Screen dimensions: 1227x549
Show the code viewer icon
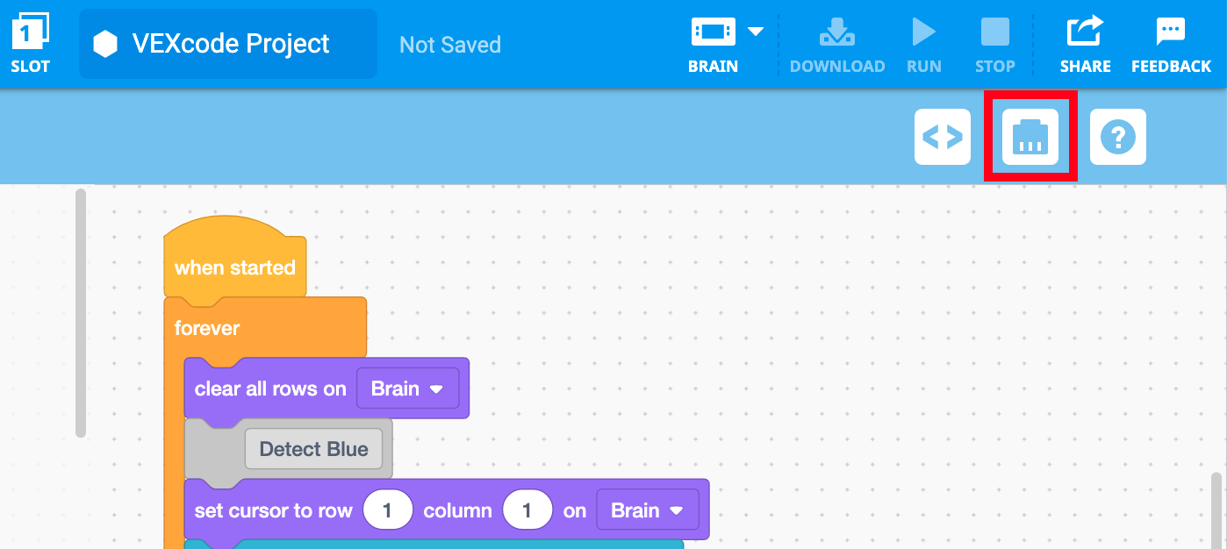[x=943, y=137]
